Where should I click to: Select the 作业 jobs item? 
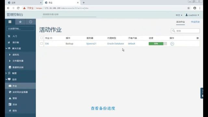click(x=20, y=86)
